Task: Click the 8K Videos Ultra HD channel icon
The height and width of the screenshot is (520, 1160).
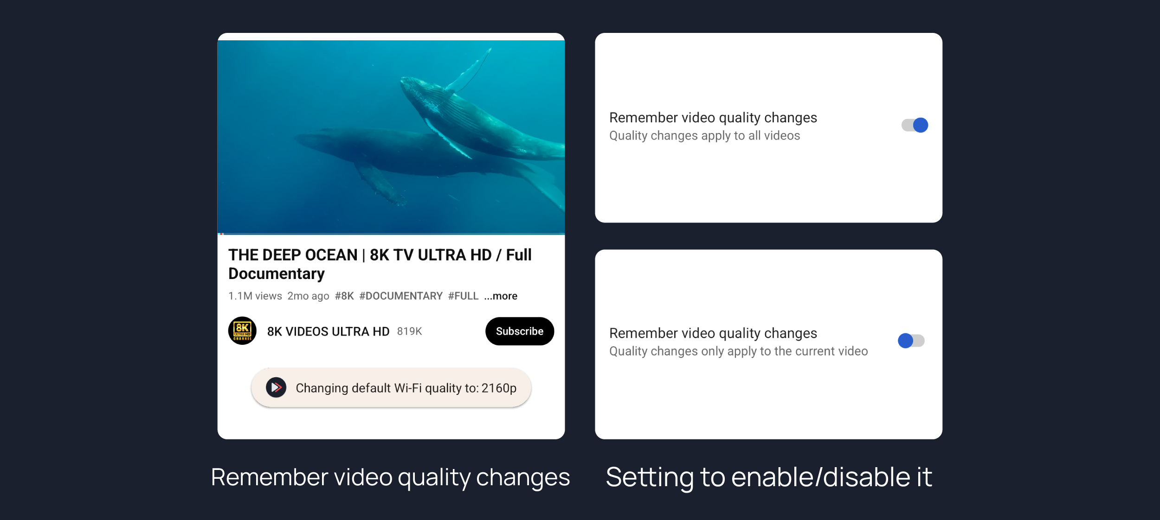Action: [241, 331]
